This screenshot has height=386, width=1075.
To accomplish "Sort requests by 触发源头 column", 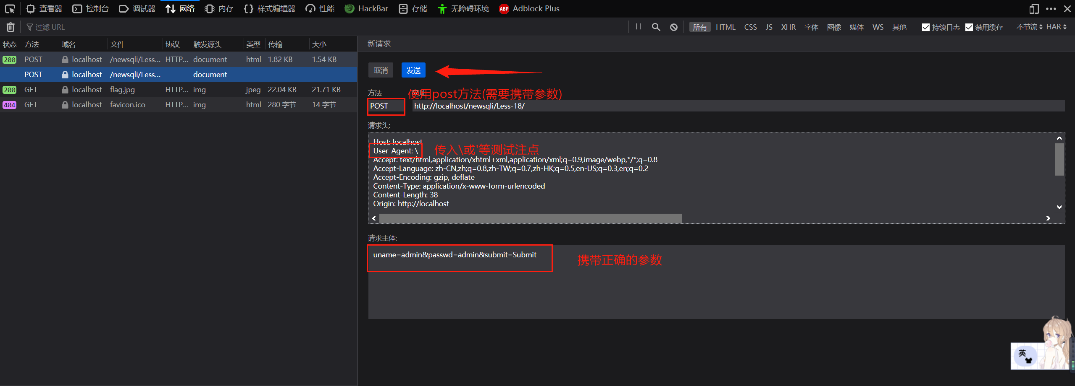I will pyautogui.click(x=217, y=44).
